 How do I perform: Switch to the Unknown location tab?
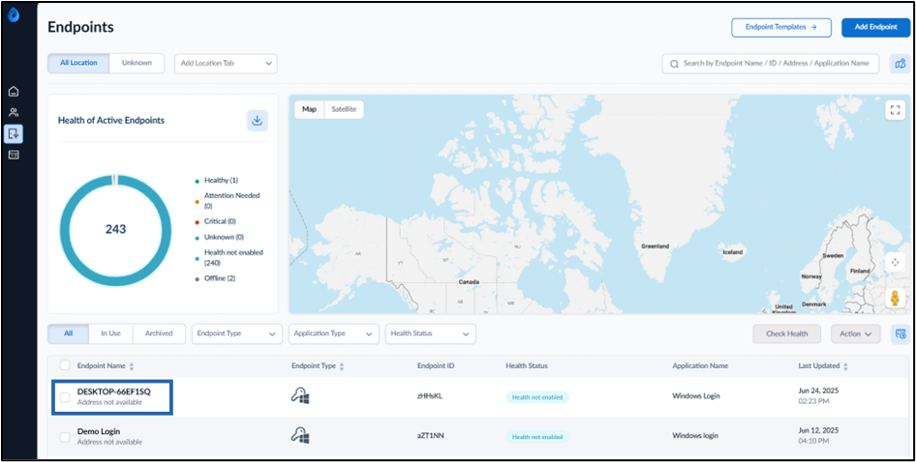137,63
